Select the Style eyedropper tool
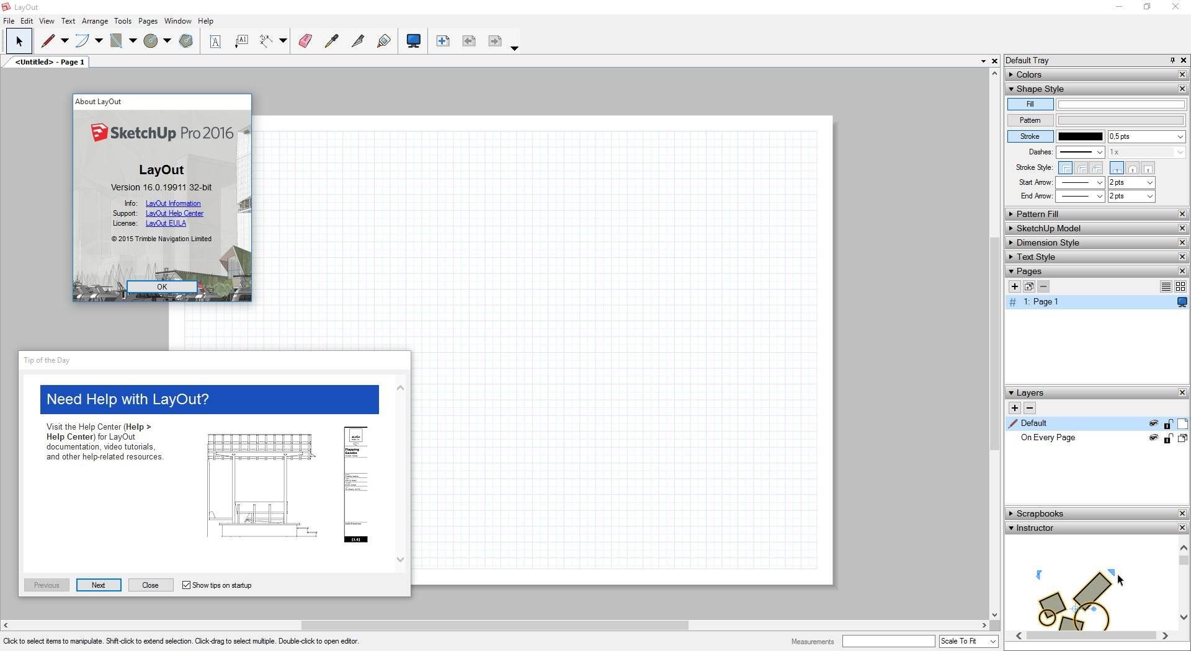Image resolution: width=1191 pixels, height=651 pixels. point(332,41)
